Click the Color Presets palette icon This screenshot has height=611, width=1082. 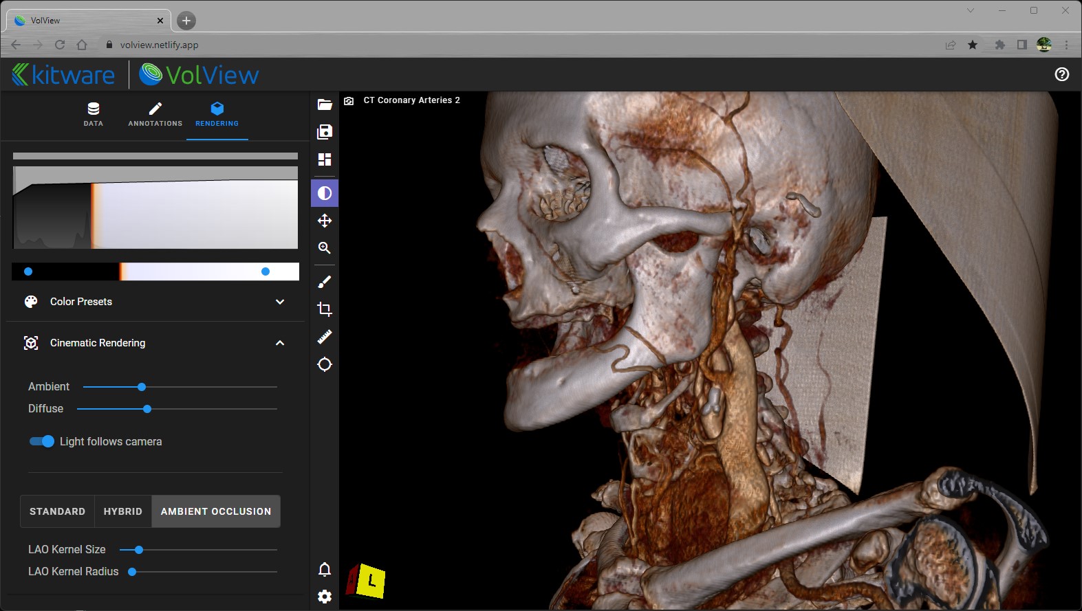pos(31,302)
